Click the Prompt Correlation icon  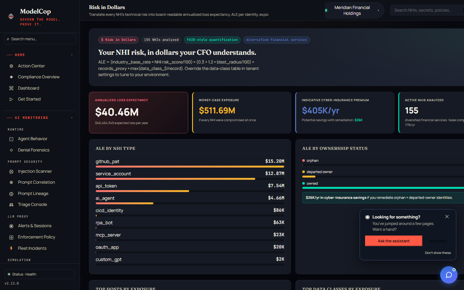tap(11, 182)
